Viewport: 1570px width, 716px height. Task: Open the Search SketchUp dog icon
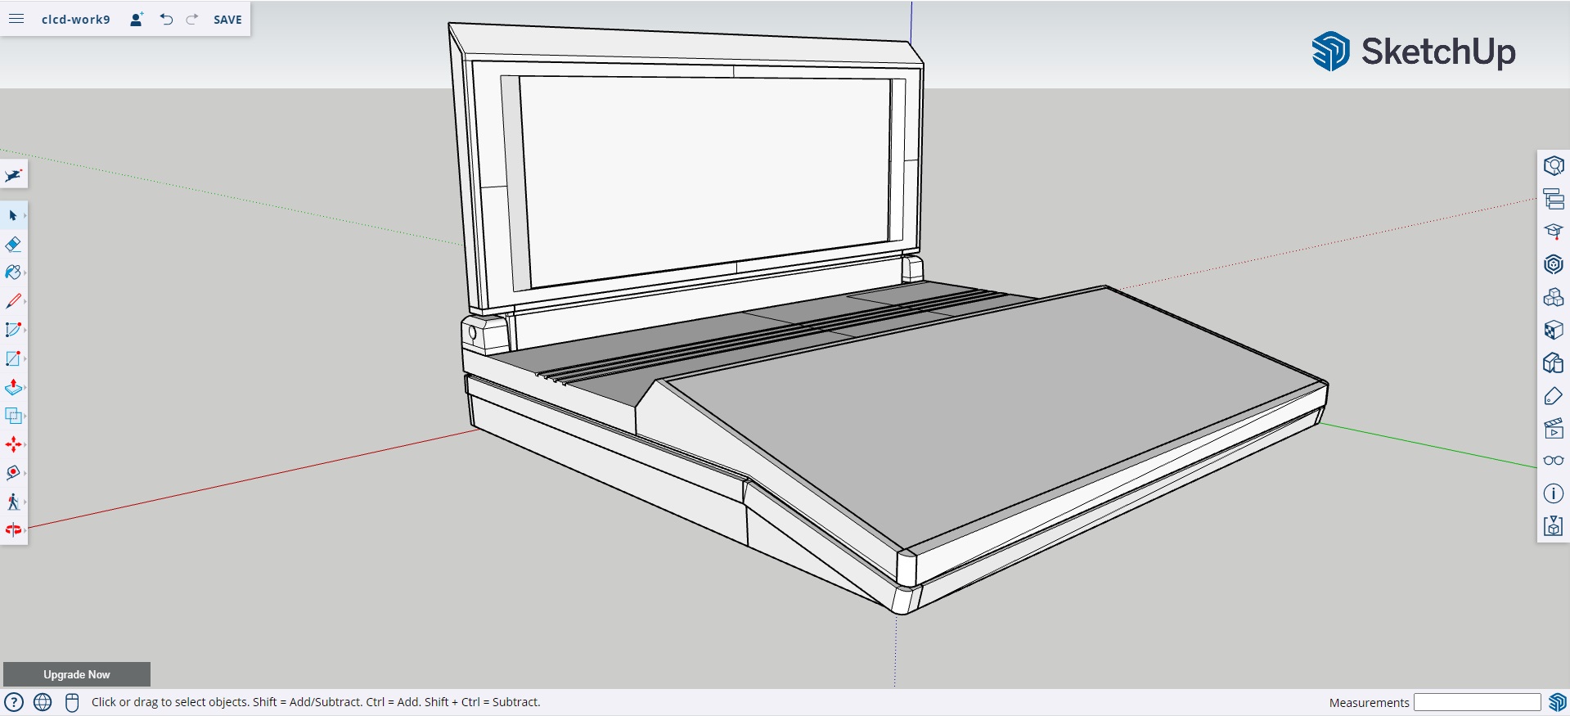pyautogui.click(x=14, y=175)
